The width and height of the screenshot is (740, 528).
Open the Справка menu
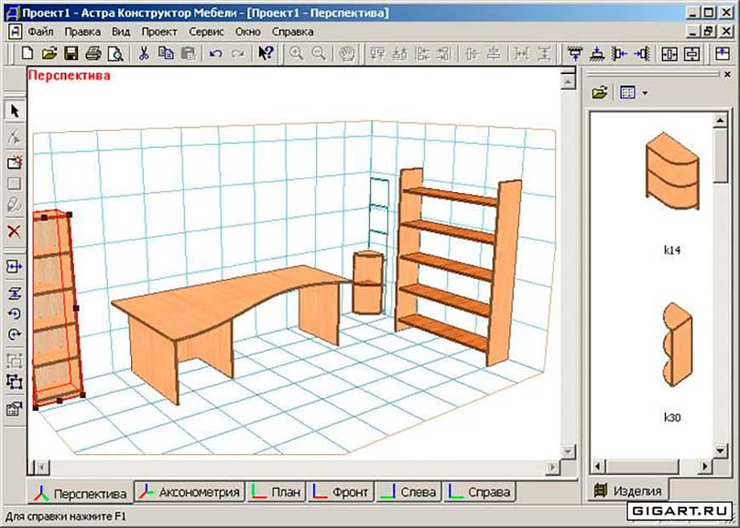pyautogui.click(x=293, y=32)
